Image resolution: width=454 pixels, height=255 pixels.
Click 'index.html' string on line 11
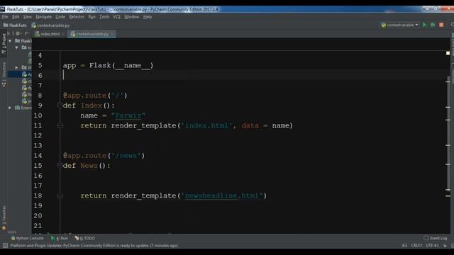206,125
